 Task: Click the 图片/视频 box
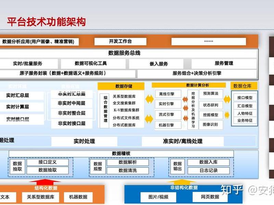[x=158, y=197]
